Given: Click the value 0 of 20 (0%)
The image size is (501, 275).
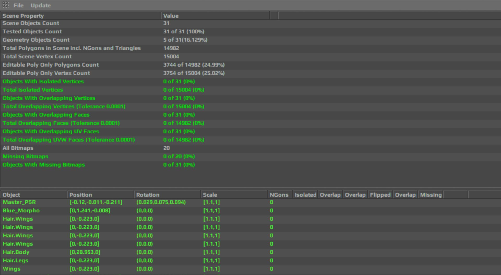Looking at the screenshot, I should coord(179,157).
